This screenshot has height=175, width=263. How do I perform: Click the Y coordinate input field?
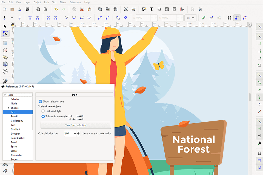click(169, 18)
